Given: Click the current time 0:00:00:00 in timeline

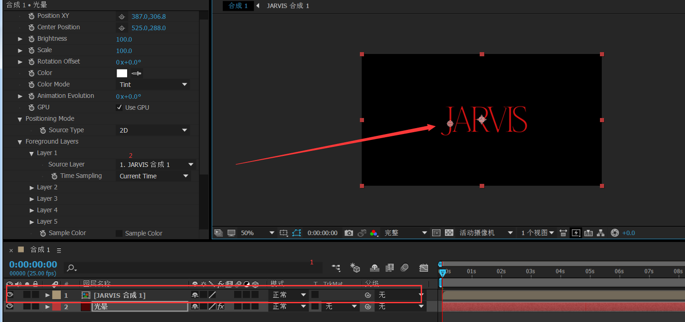Looking at the screenshot, I should (33, 264).
